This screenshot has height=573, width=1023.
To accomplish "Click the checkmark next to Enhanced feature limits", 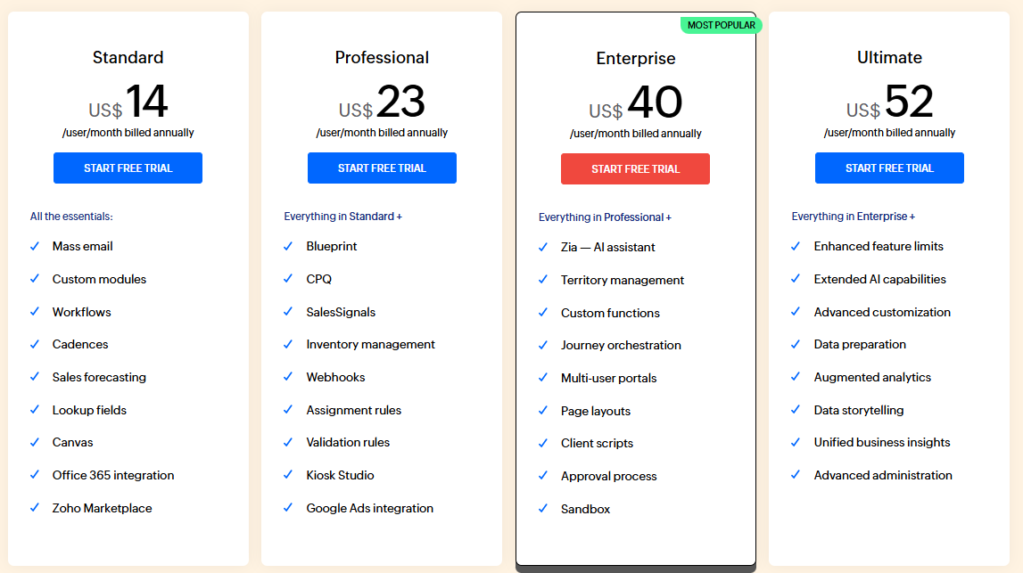I will [796, 247].
